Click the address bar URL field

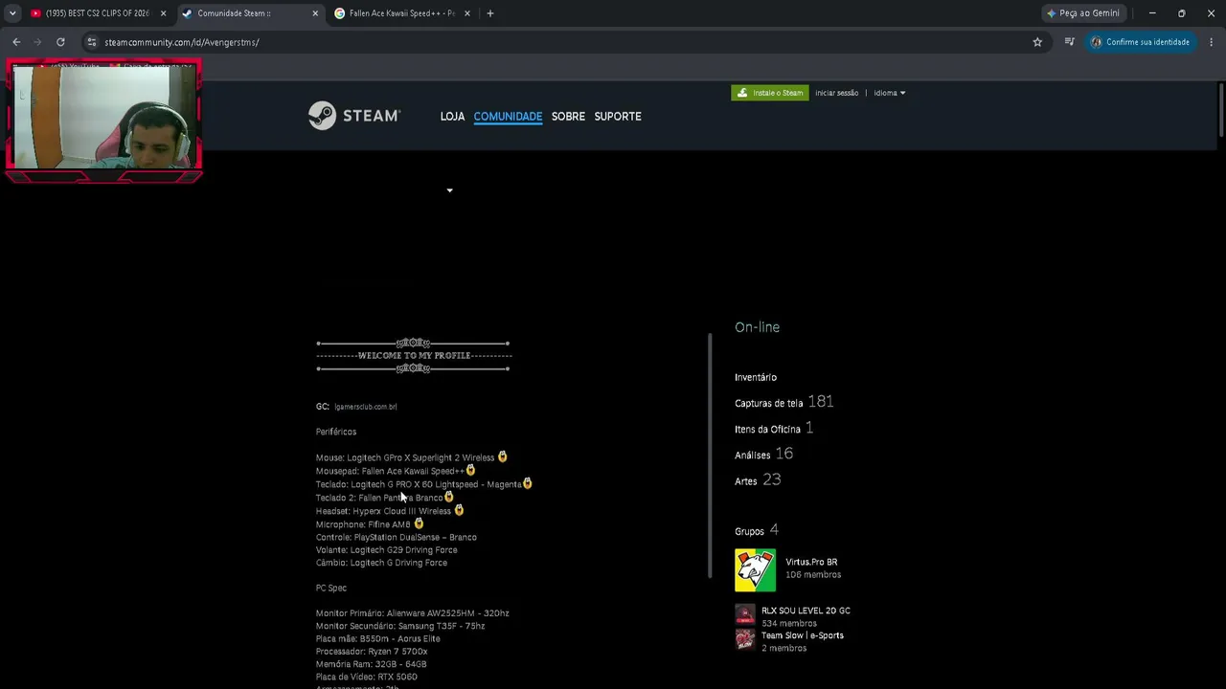(556, 42)
